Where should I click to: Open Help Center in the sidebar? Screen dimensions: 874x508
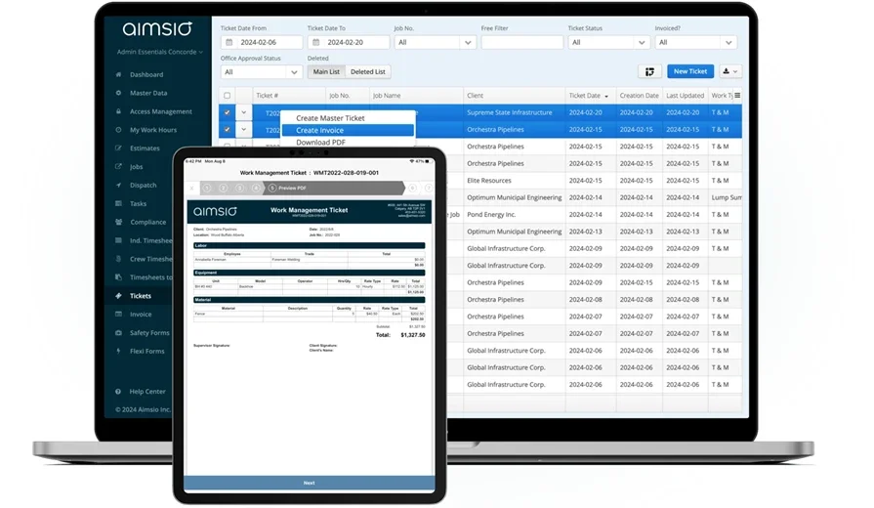[119, 392]
